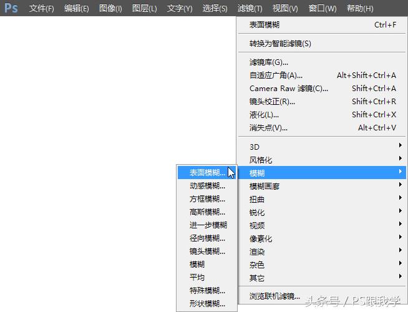
Task: Apply 进一步模糊 filter
Action: 207,225
